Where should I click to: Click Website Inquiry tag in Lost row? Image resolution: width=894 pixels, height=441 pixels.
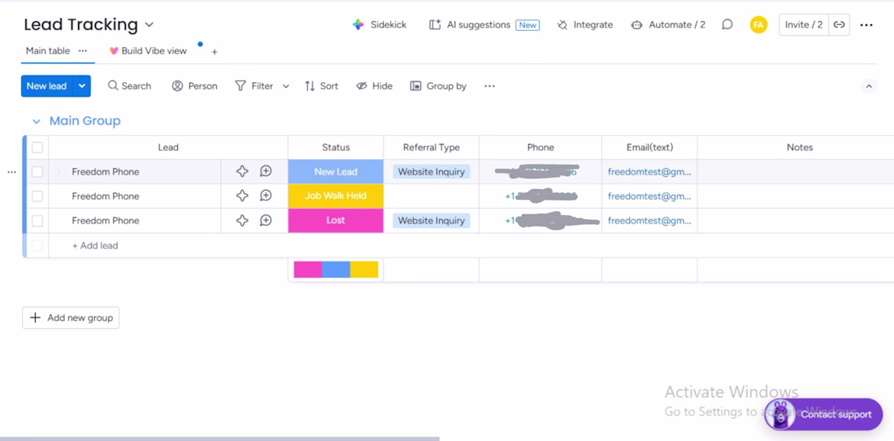[x=431, y=221]
